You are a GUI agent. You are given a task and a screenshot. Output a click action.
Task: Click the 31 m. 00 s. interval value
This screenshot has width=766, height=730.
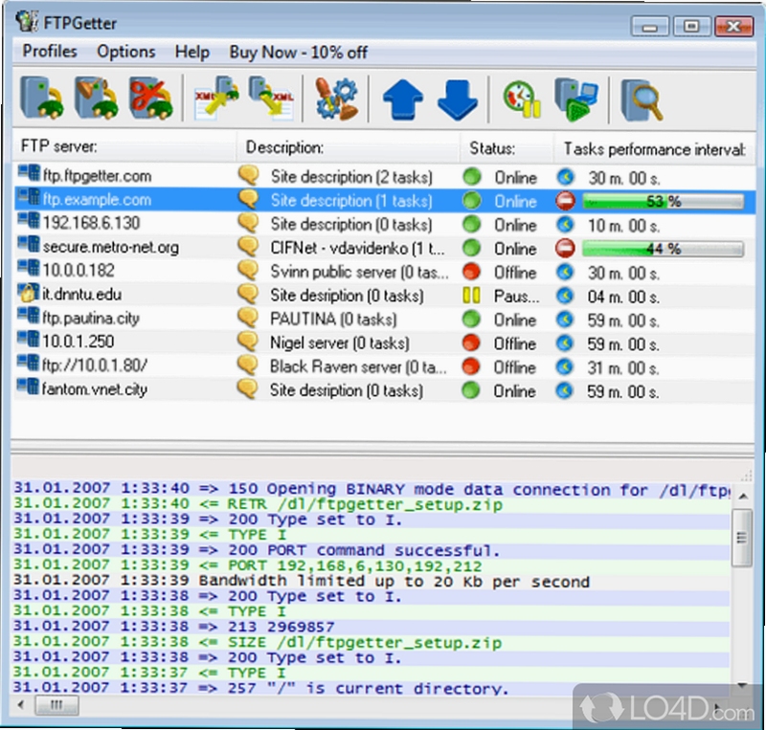coord(623,367)
